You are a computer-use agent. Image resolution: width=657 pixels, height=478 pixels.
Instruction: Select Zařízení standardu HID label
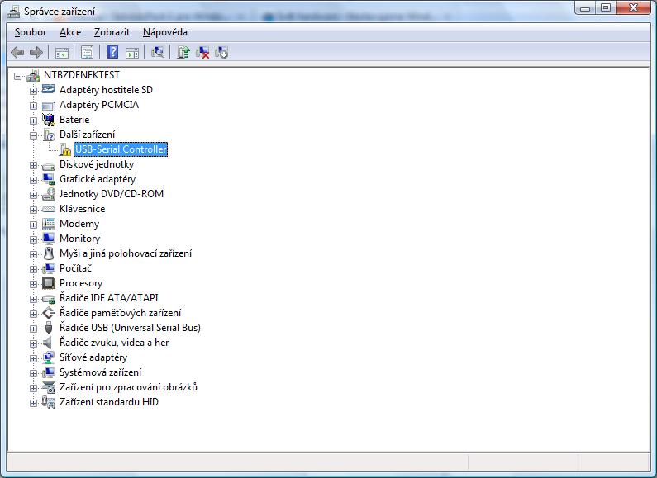coord(108,402)
